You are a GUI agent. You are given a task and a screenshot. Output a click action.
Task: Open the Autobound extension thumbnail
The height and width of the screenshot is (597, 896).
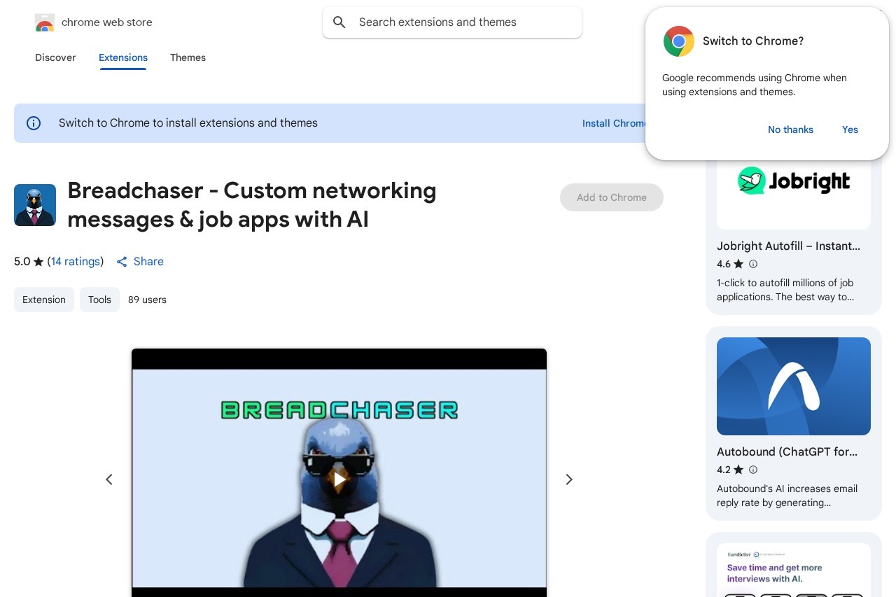tap(793, 386)
